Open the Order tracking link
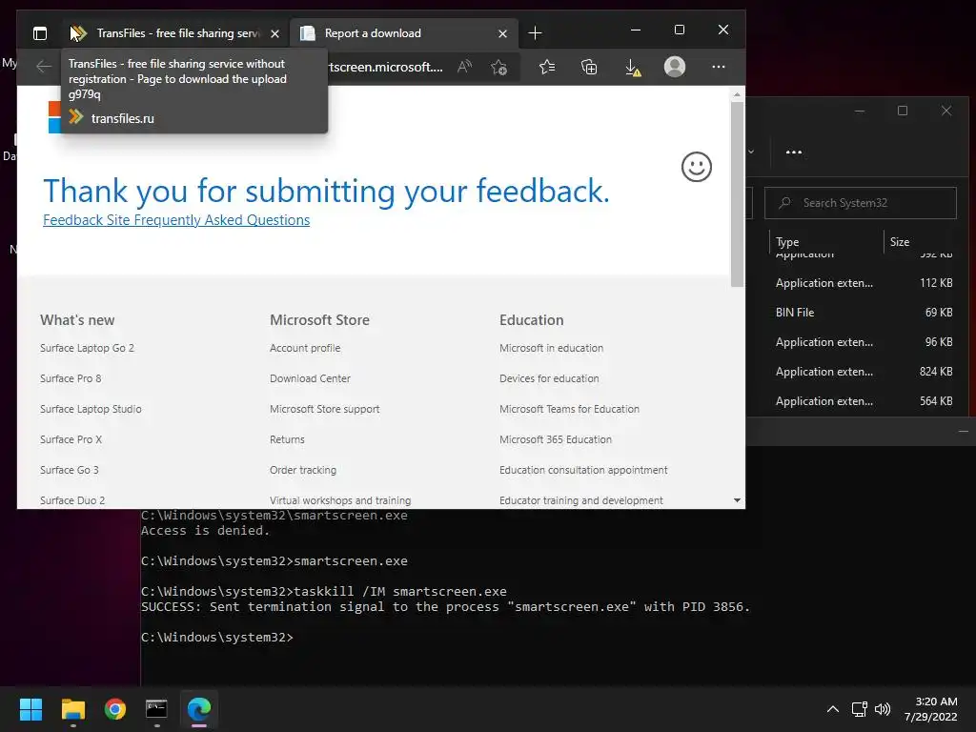The width and height of the screenshot is (976, 732). tap(302, 470)
